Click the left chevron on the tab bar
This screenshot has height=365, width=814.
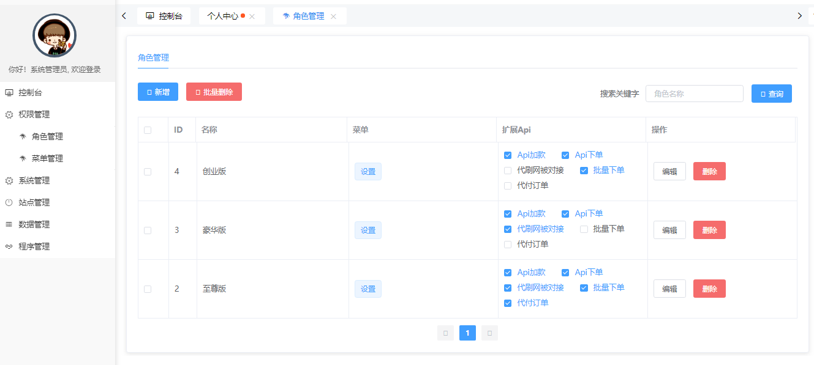(x=124, y=15)
